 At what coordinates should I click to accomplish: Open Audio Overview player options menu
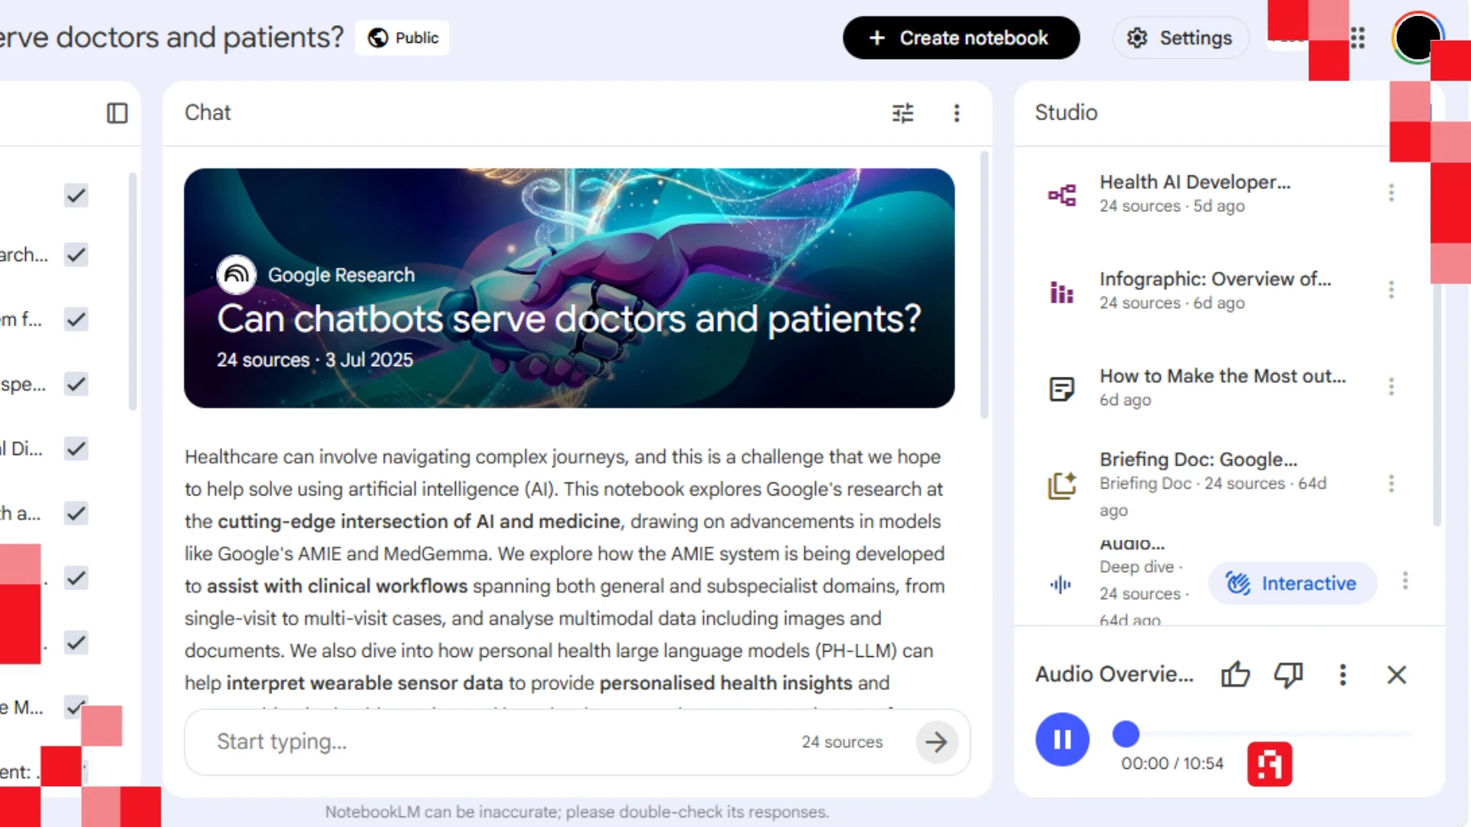click(1342, 675)
